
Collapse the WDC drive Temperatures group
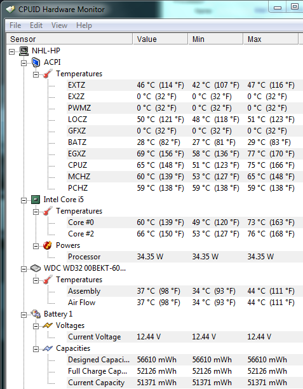click(36, 280)
